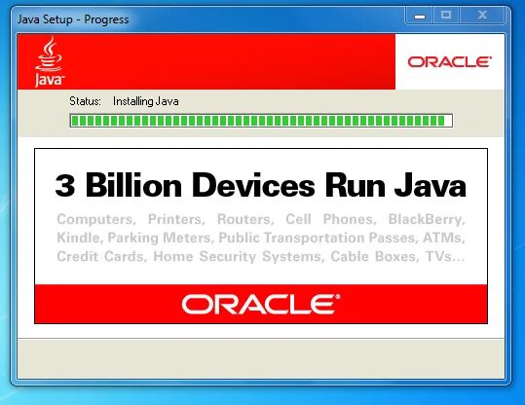This screenshot has height=405, width=525.
Task: Click the "3 Billion Devices Run Java" headline
Action: point(260,185)
